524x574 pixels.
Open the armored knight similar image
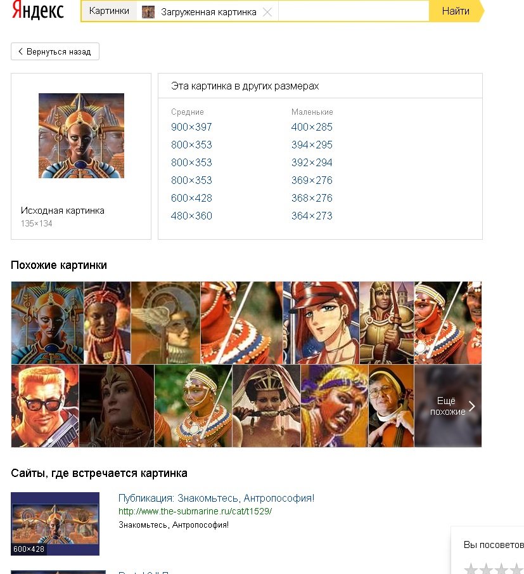pos(387,323)
